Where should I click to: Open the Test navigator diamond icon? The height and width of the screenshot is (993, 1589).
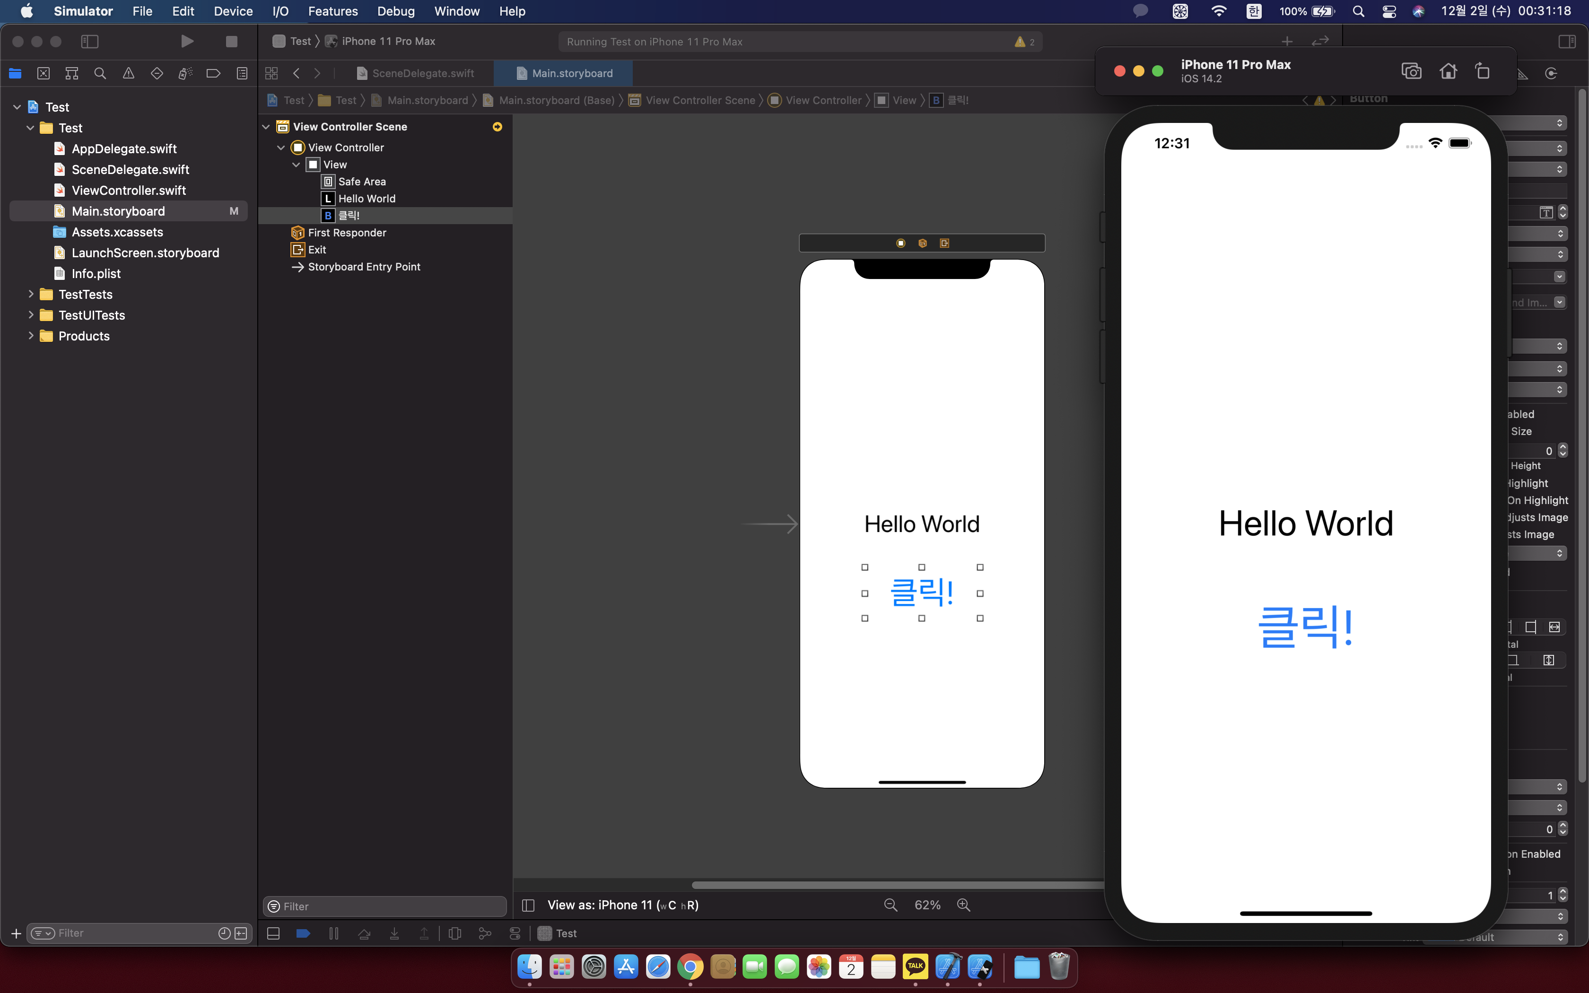click(x=157, y=74)
